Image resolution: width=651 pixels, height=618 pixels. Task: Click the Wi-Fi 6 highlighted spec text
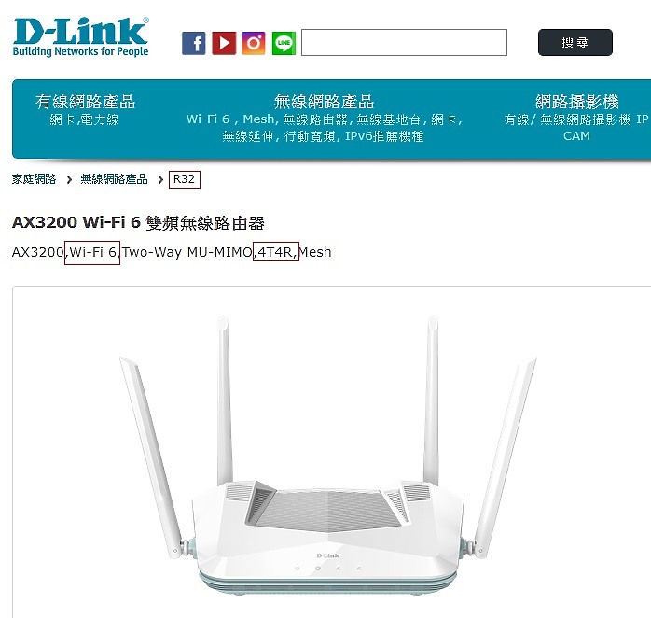click(92, 252)
